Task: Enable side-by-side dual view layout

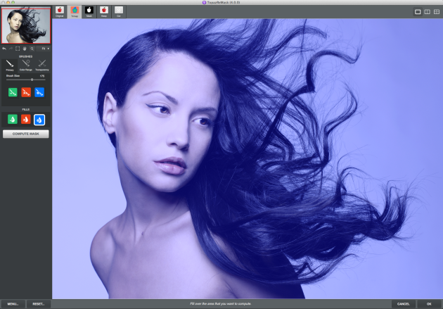Action: point(428,11)
